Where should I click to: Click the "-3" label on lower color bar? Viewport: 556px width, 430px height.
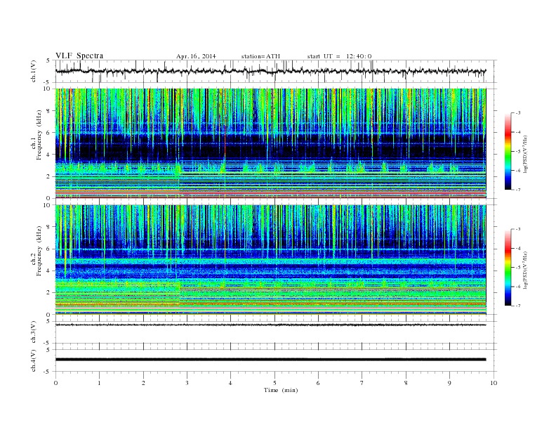pos(518,230)
